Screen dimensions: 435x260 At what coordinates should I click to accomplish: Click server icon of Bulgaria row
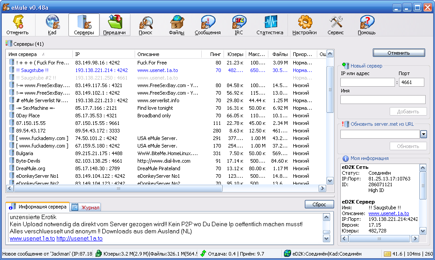(12, 153)
